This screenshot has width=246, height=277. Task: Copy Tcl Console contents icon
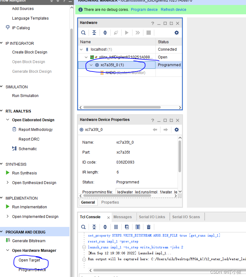[x=127, y=227]
